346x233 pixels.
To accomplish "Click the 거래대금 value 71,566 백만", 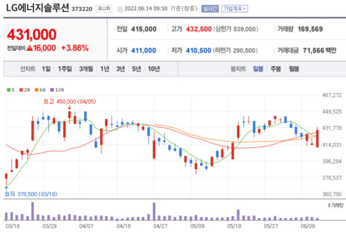I will point(320,51).
